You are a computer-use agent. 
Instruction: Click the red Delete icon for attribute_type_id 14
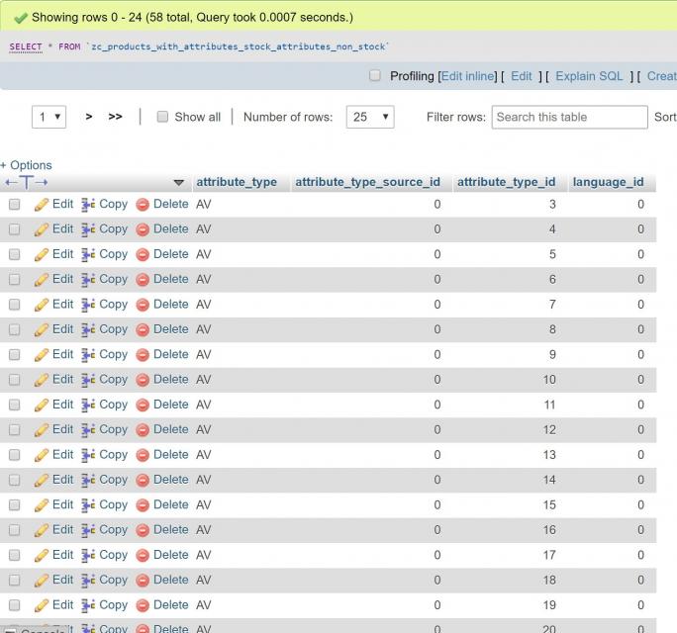click(143, 480)
